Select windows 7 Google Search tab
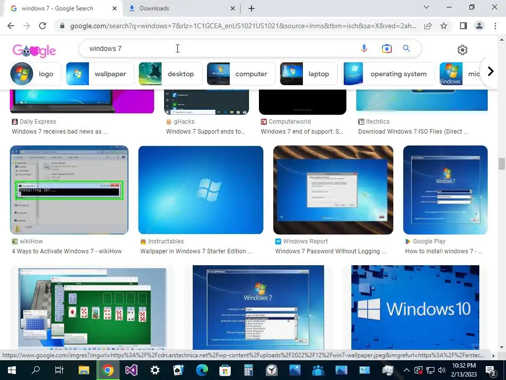Screen dimensions: 506x380 (63, 8)
